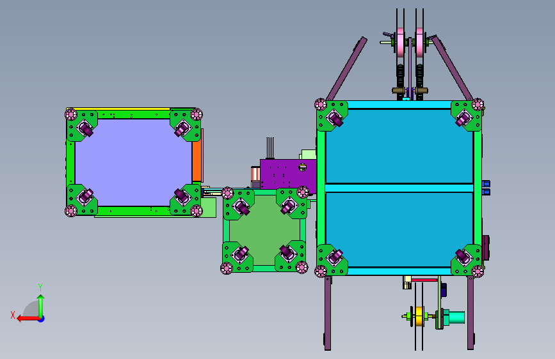Select the left purple leg below the large frame

click(x=328, y=313)
